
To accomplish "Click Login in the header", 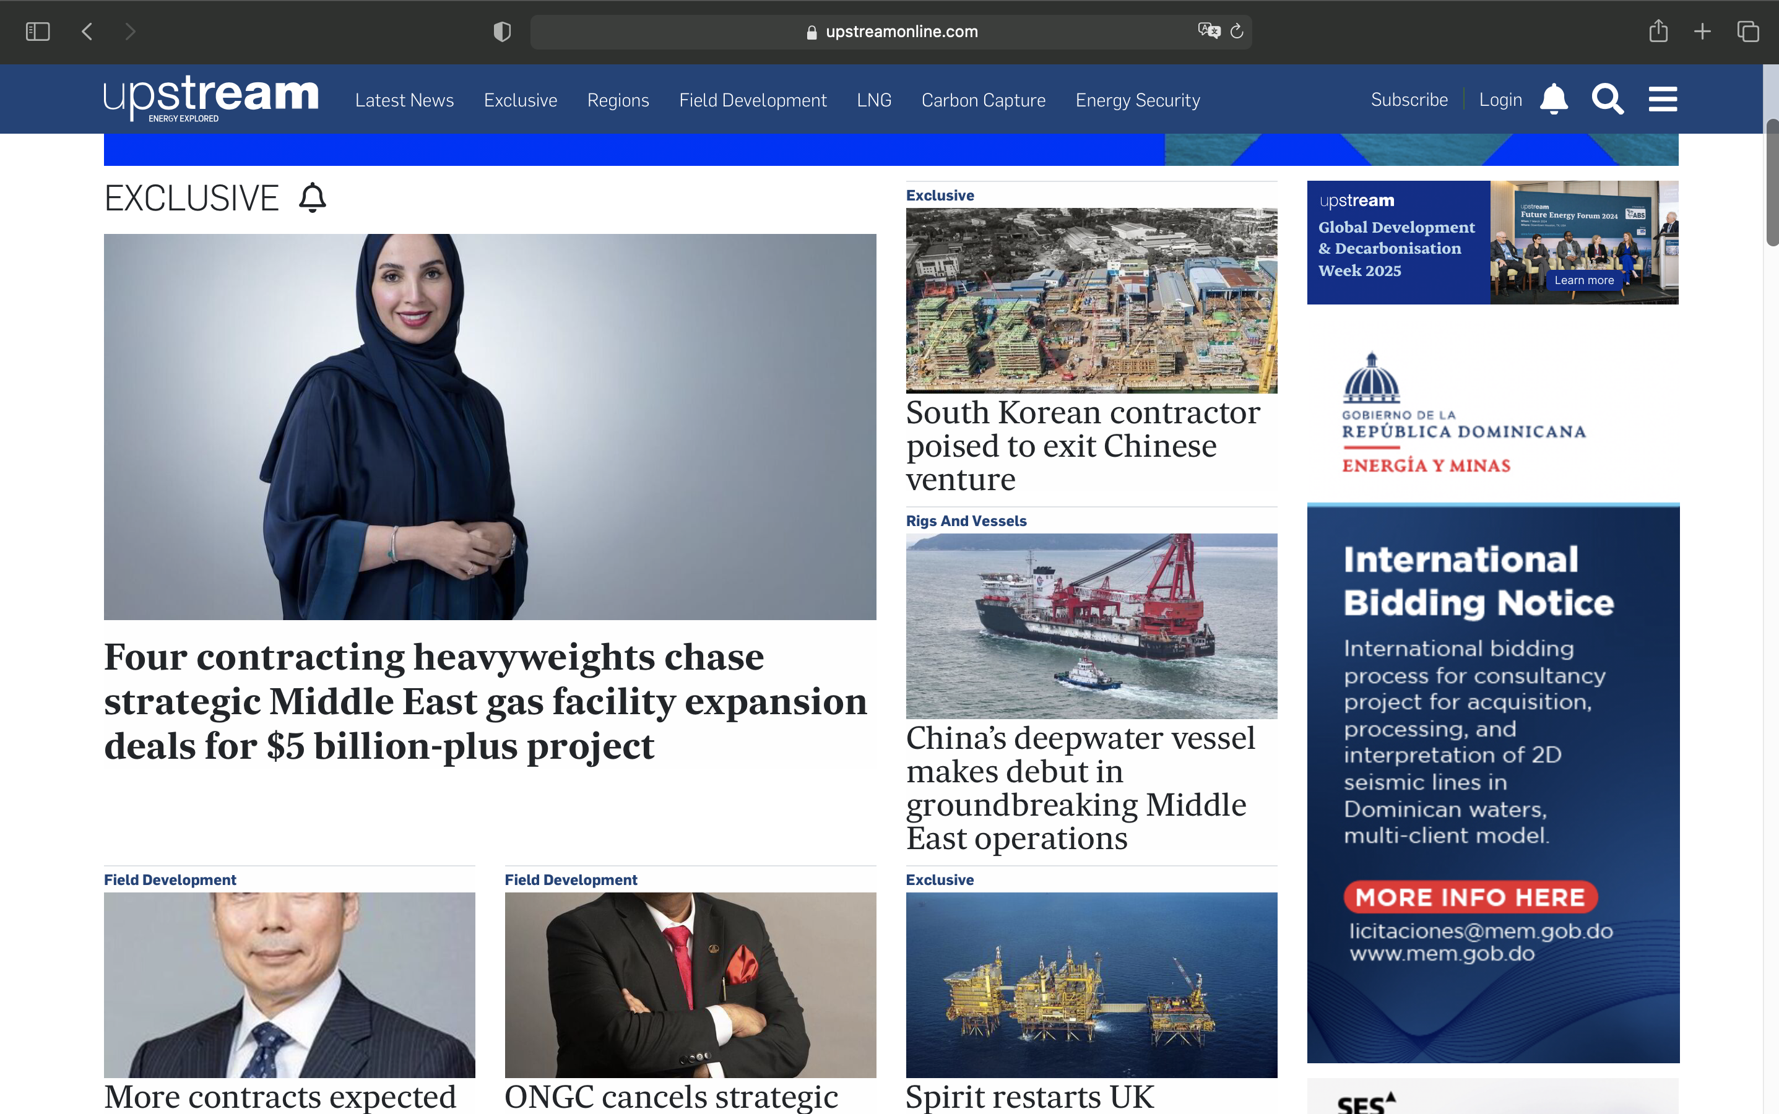I will pyautogui.click(x=1500, y=100).
